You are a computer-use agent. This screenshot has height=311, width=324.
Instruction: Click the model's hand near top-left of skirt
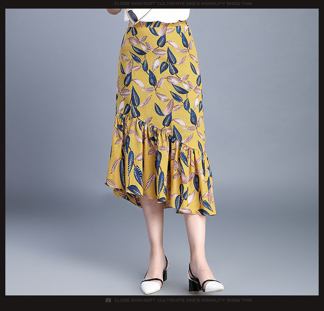[114, 11]
